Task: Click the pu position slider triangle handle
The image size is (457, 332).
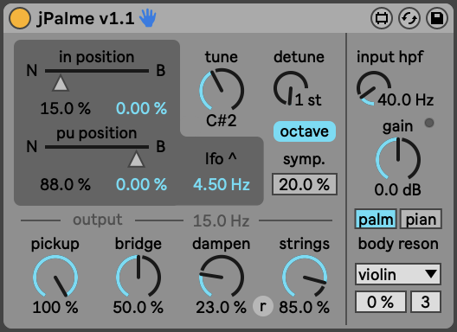Action: pos(136,159)
